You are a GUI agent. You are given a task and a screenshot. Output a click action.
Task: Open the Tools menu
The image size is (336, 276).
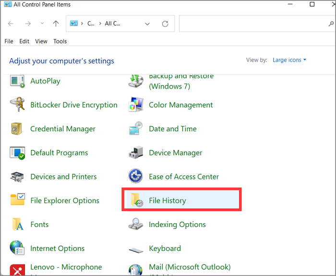click(x=60, y=41)
